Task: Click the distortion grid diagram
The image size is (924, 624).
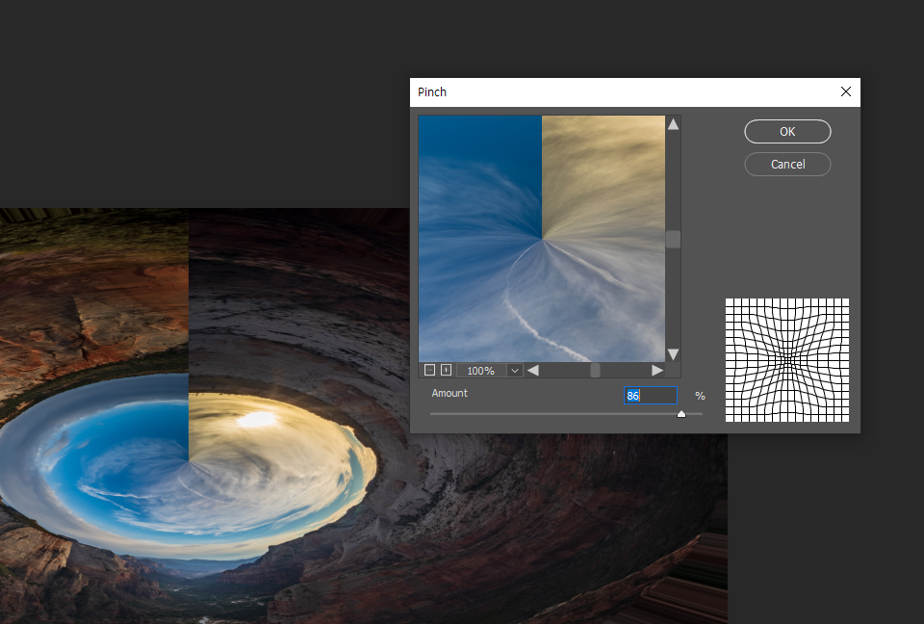Action: click(787, 360)
